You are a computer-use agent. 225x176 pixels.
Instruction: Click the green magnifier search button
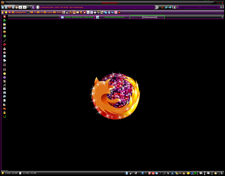tap(221, 7)
